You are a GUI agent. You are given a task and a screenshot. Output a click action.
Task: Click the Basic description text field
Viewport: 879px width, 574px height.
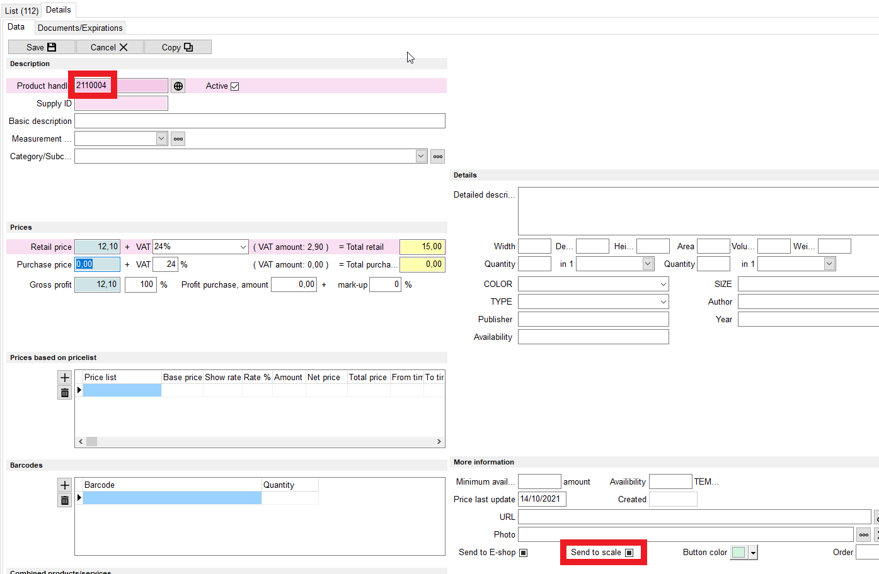(260, 121)
